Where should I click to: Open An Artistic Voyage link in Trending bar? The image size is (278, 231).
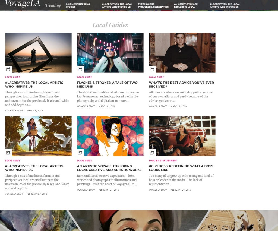(x=186, y=5)
